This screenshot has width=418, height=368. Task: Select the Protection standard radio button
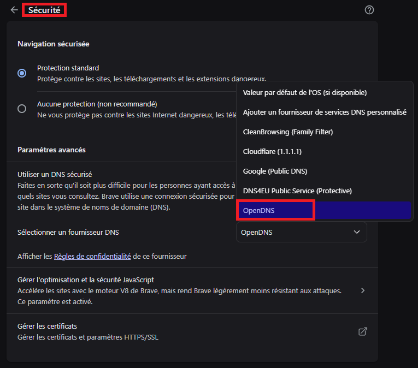pyautogui.click(x=22, y=73)
